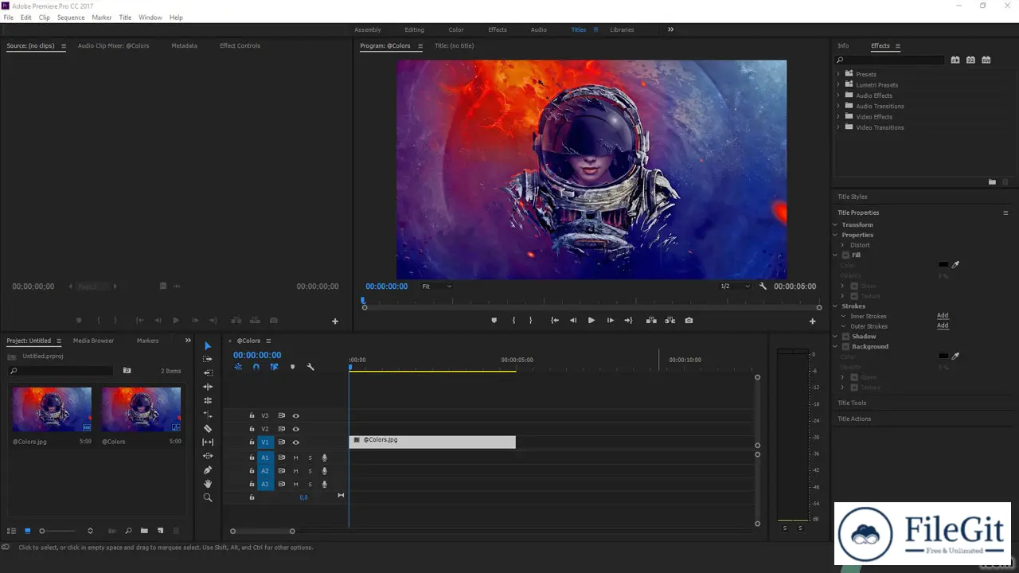
Task: Go to In point in Program monitor
Action: (x=555, y=321)
